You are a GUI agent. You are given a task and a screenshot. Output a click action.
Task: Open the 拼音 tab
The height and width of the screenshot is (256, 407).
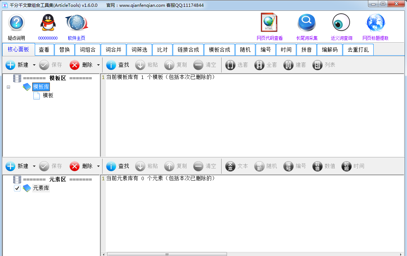[307, 50]
